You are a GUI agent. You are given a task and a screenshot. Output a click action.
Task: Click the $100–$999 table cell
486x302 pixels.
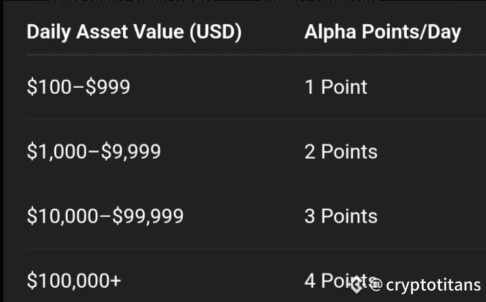tap(79, 87)
